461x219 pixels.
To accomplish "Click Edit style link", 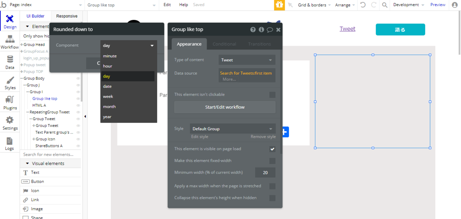I will click(200, 137).
